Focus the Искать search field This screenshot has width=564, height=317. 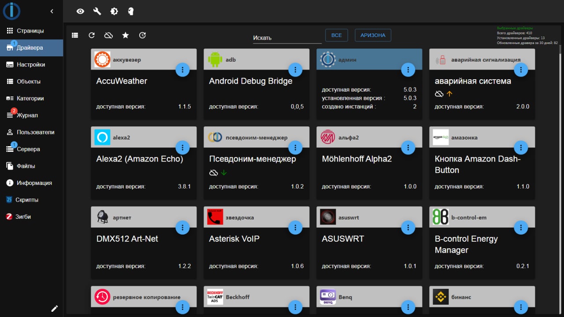point(287,38)
